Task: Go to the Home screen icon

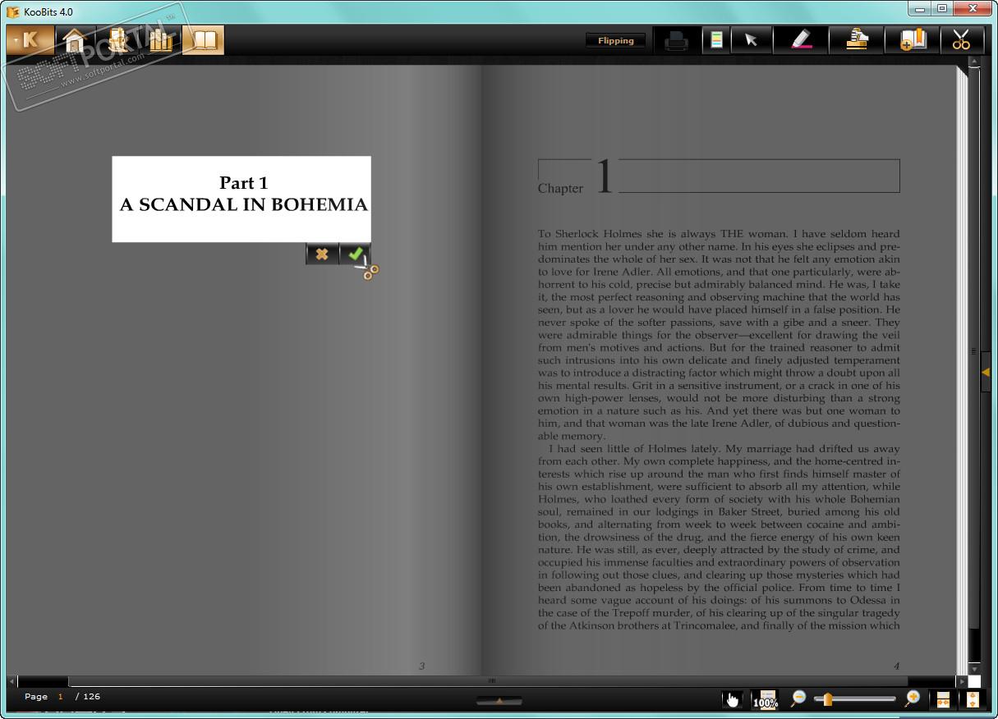Action: pos(75,40)
